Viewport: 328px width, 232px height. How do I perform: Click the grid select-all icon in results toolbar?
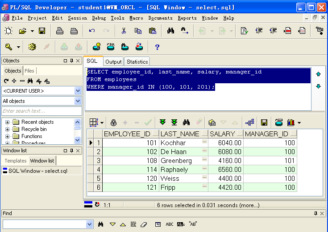[x=94, y=122]
